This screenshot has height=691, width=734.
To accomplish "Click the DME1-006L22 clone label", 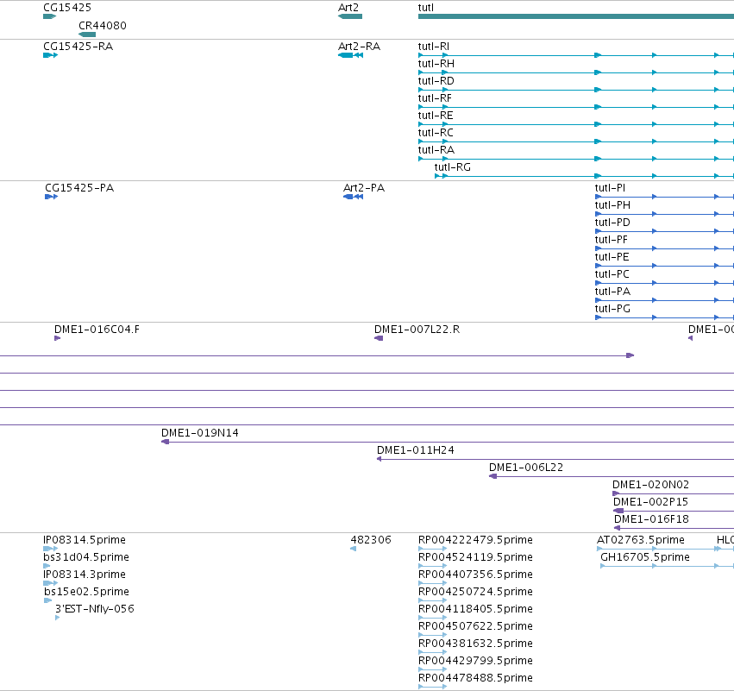I will 526,468.
